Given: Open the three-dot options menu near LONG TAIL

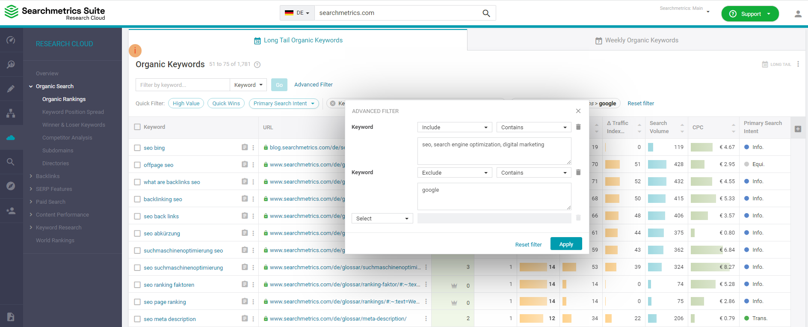Looking at the screenshot, I should (x=798, y=64).
